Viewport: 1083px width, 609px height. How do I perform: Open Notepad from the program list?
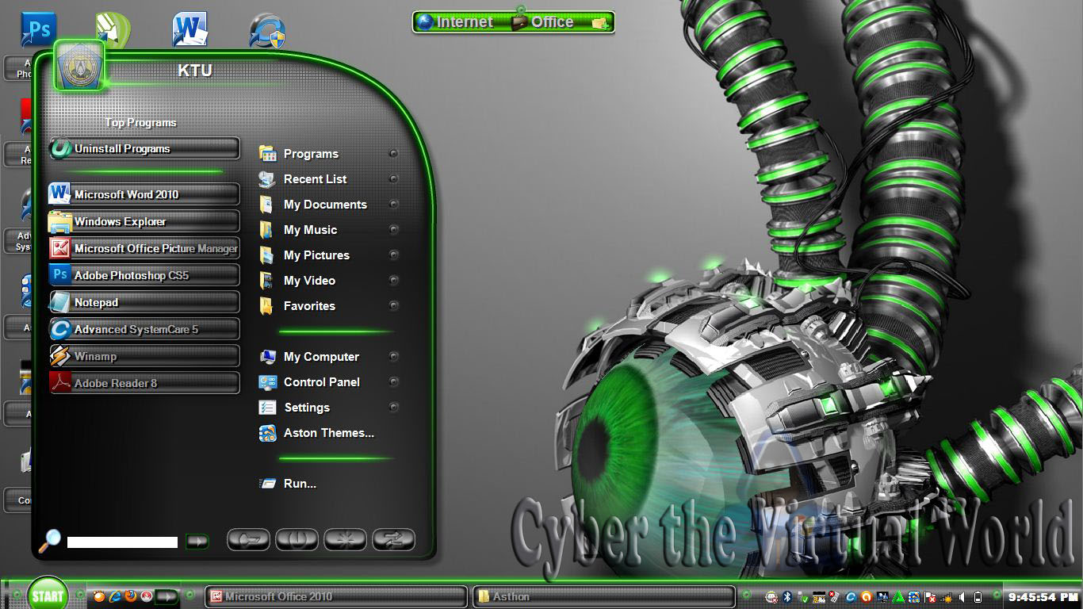(x=144, y=302)
